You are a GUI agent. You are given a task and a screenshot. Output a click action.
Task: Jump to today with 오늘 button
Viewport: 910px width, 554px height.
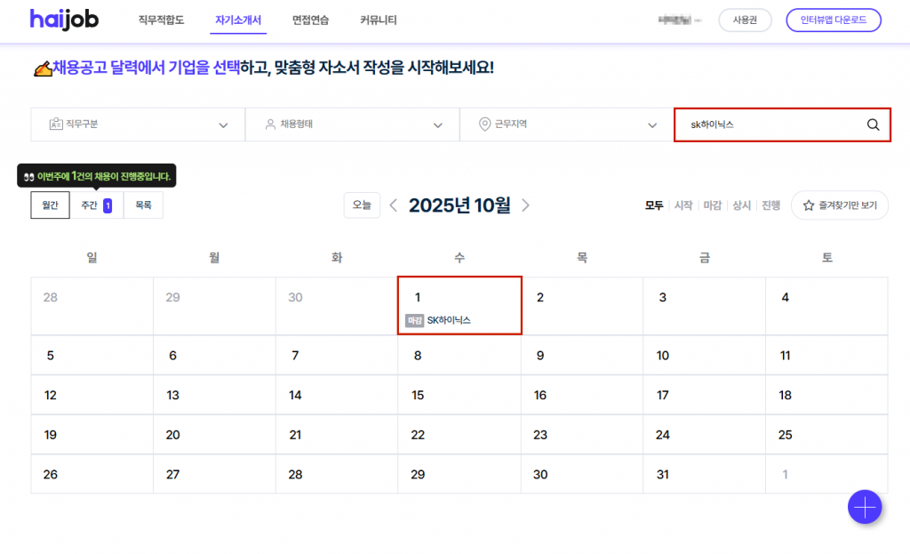pyautogui.click(x=362, y=205)
